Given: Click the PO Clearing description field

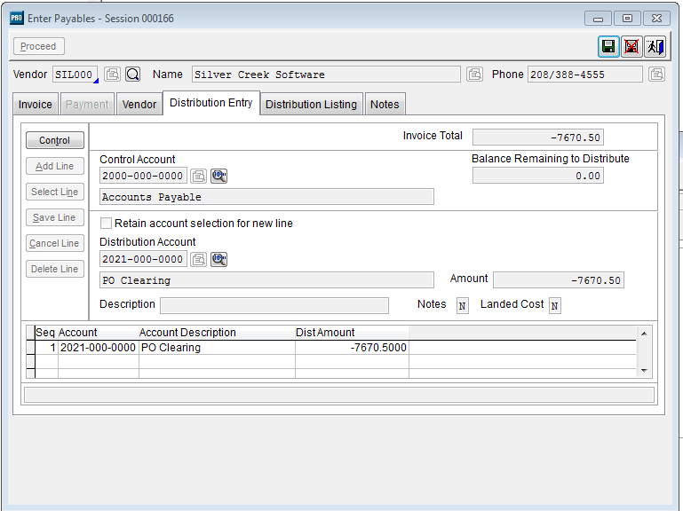Looking at the screenshot, I should coord(266,280).
